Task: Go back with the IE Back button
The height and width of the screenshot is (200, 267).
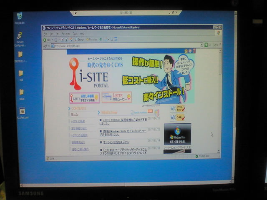Action: click(47, 40)
